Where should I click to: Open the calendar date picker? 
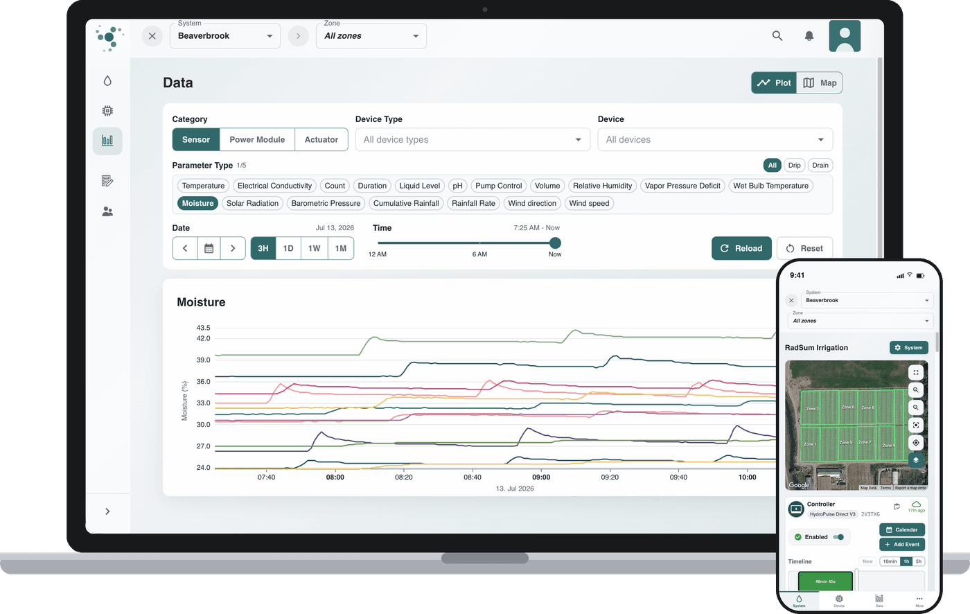[209, 248]
